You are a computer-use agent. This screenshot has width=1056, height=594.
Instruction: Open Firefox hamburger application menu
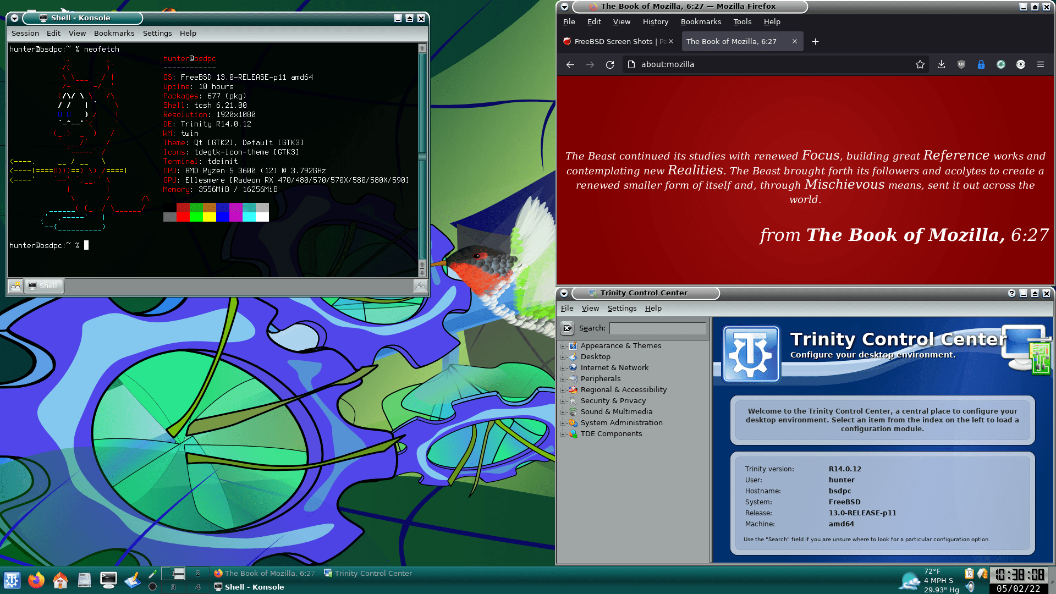[x=1041, y=65]
